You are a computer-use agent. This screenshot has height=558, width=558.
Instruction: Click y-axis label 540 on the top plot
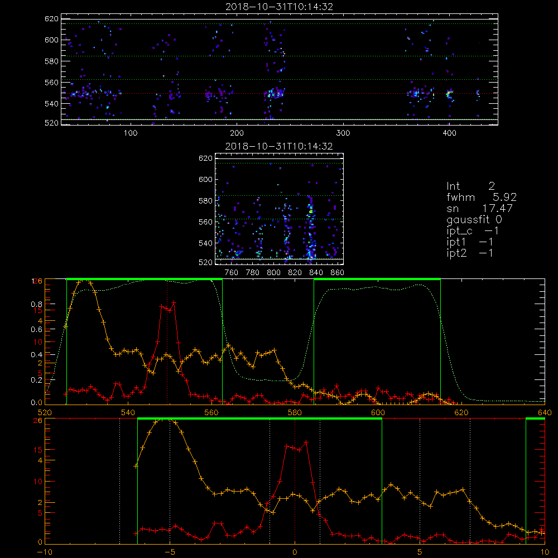(x=51, y=104)
